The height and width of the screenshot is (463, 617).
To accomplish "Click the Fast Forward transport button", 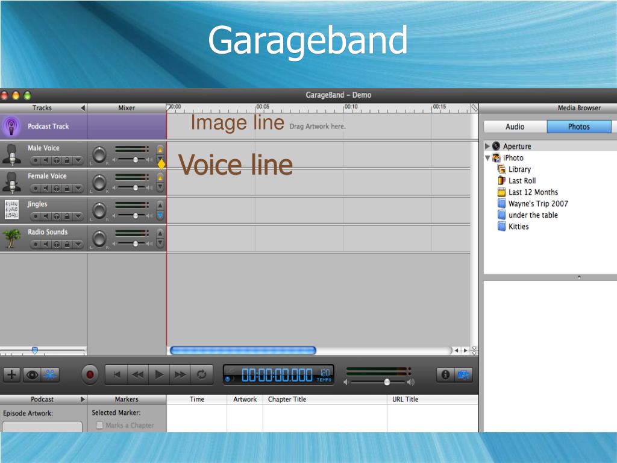I will (x=180, y=374).
